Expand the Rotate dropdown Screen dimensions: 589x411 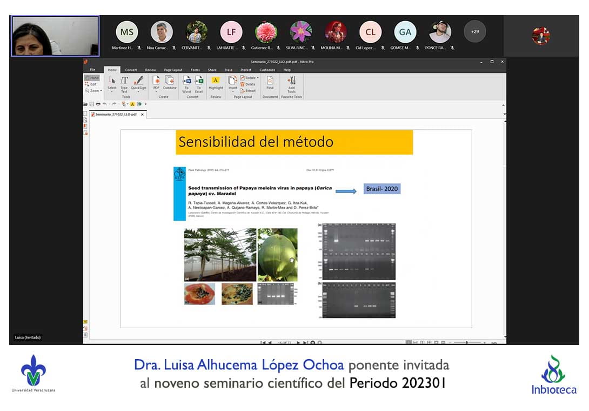257,78
